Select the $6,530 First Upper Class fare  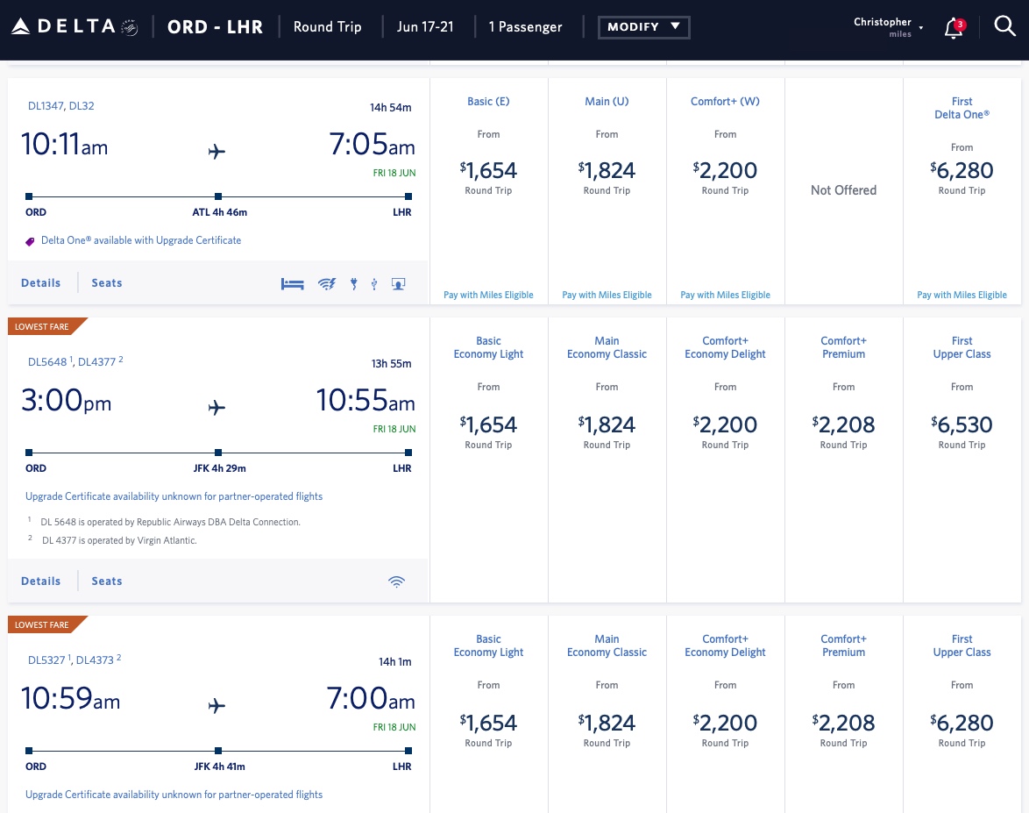pos(962,424)
